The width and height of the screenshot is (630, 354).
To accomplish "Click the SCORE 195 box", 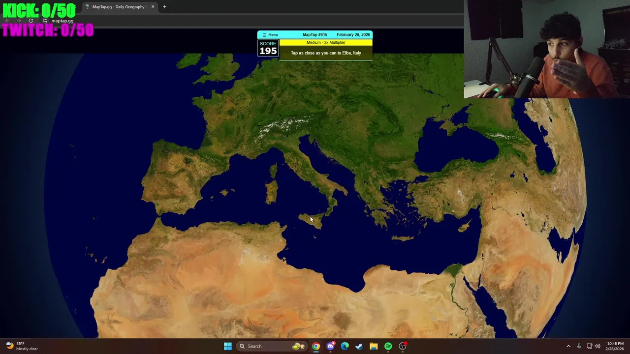I will tap(268, 48).
